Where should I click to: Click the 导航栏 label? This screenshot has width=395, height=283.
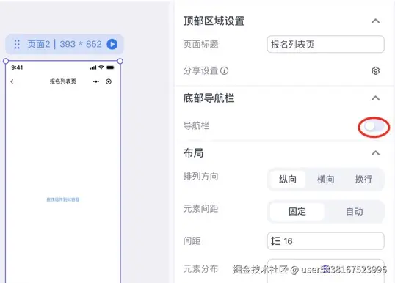pyautogui.click(x=196, y=125)
